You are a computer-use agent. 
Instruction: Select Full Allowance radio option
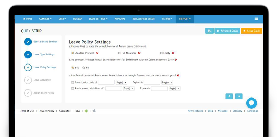(119, 53)
